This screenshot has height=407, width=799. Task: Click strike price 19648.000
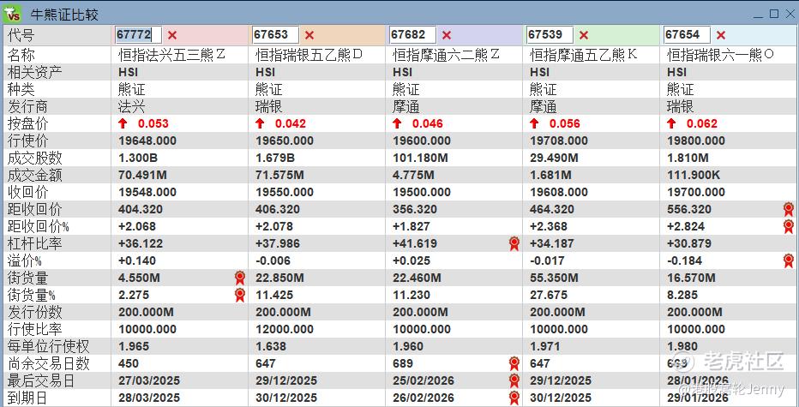[x=147, y=141]
